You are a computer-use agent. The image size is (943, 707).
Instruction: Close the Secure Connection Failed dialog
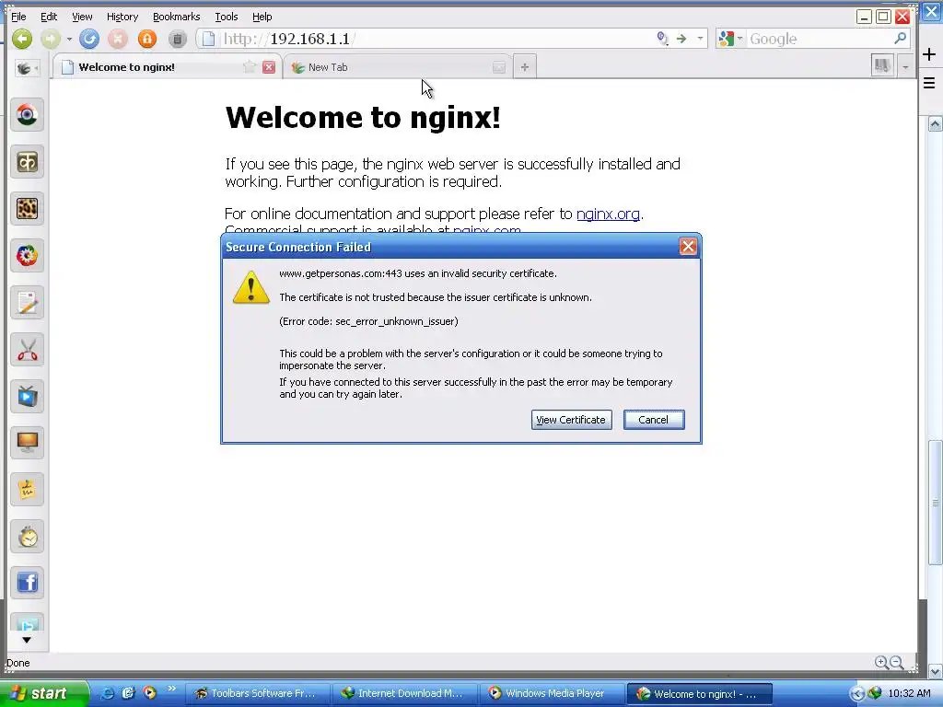point(687,247)
